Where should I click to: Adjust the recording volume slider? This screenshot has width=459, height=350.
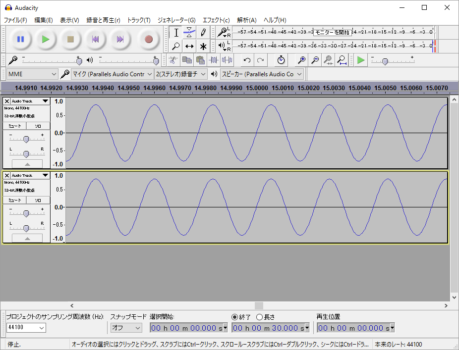tap(79, 61)
